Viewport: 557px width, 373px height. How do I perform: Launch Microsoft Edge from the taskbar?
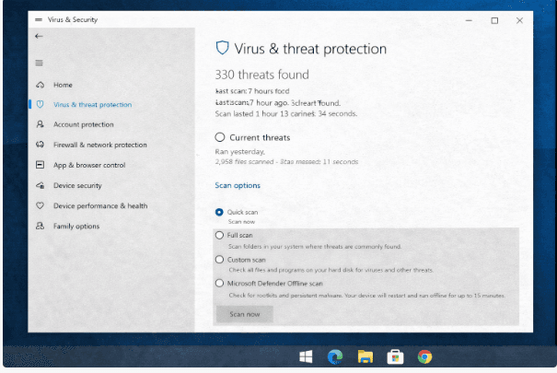pyautogui.click(x=335, y=356)
